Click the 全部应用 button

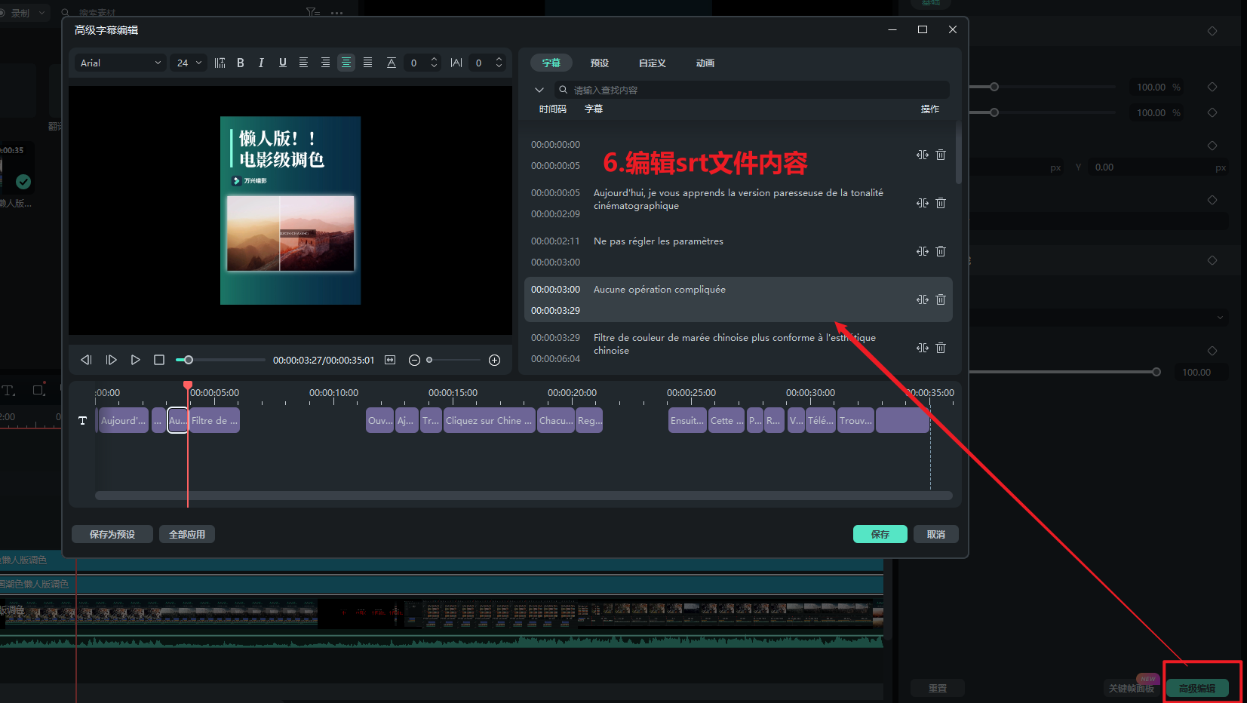click(x=187, y=534)
